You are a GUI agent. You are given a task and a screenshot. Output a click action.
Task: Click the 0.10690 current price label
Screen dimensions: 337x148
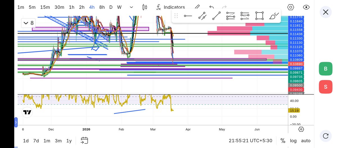point(296,64)
